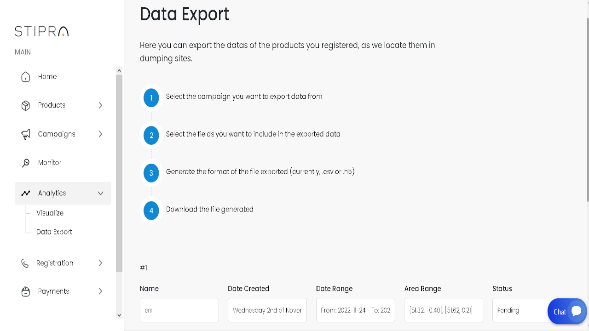Expand the Payments submenu chevron

coord(100,291)
